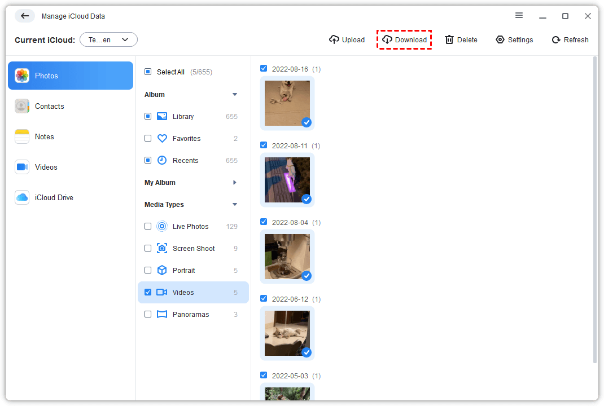Click the vertical scrollbar in photo pane
Image resolution: width=604 pixels, height=406 pixels.
[x=595, y=210]
